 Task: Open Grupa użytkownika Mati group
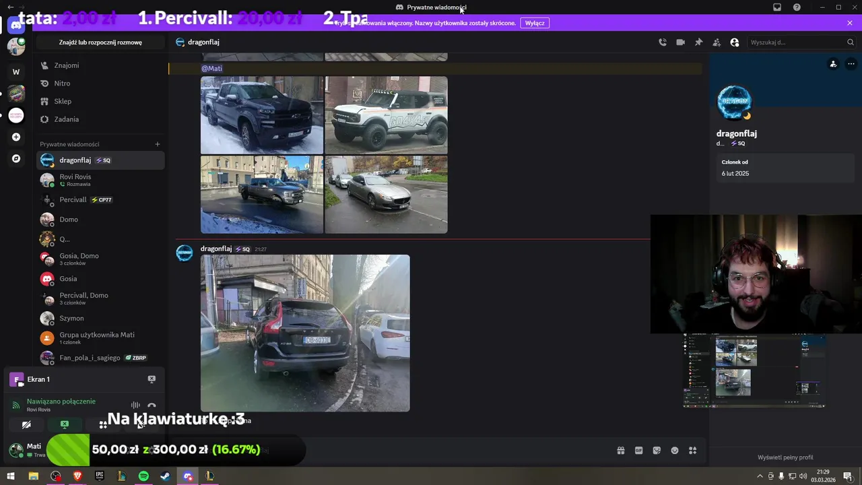click(100, 337)
